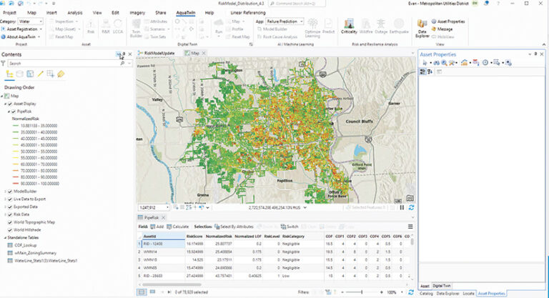
Task: Show selected records view in table
Action: click(153, 292)
